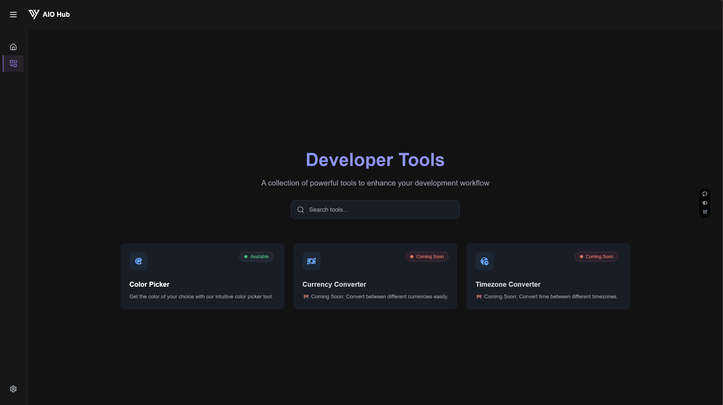The width and height of the screenshot is (723, 405).
Task: Click the Available status badge
Action: coord(256,256)
